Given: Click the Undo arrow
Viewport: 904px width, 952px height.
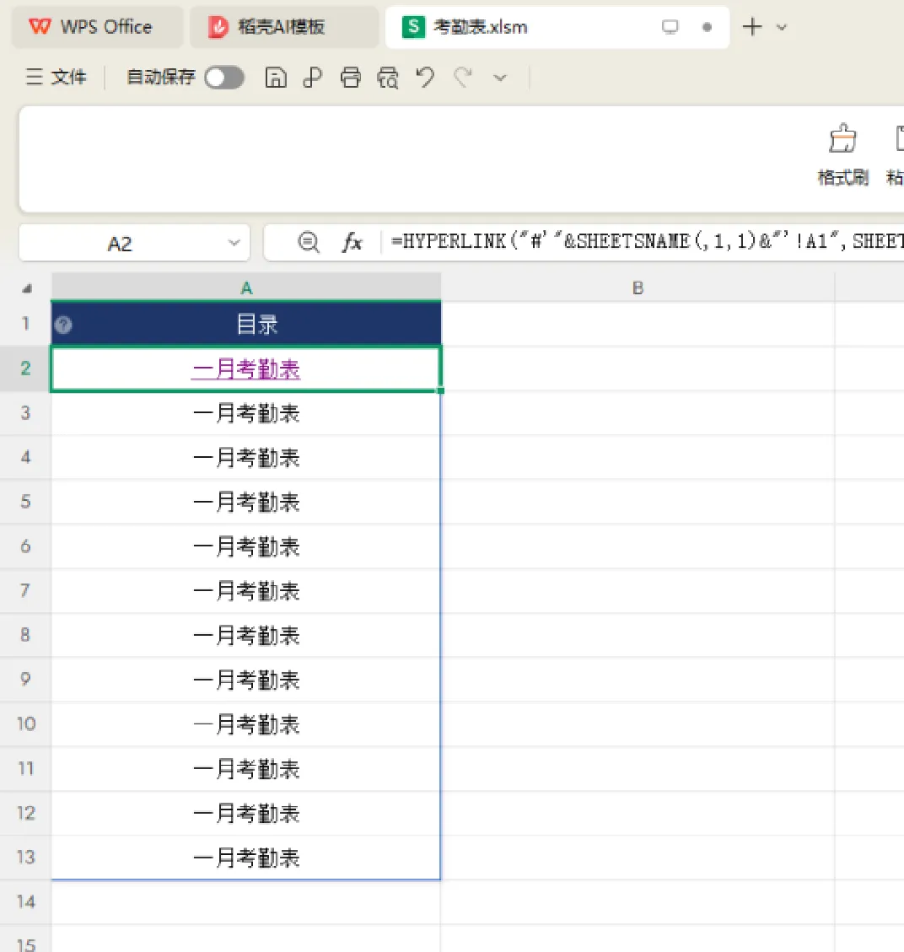Looking at the screenshot, I should pyautogui.click(x=425, y=78).
